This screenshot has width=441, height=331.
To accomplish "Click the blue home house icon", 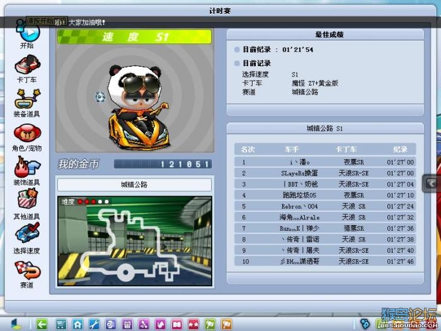I will 77,324.
